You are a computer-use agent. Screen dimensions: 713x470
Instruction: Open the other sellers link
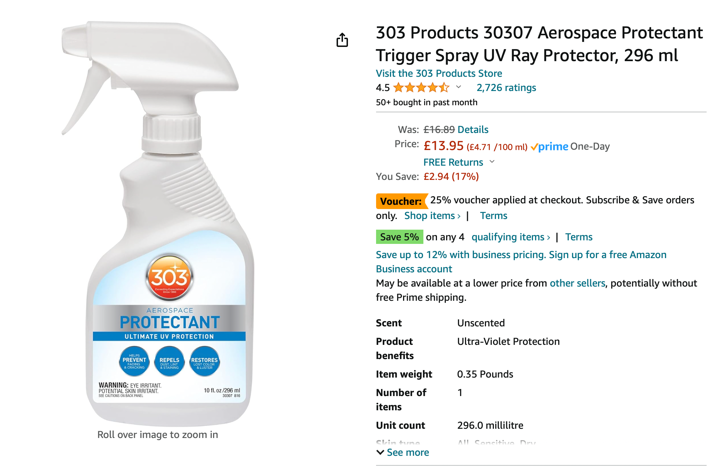click(577, 283)
